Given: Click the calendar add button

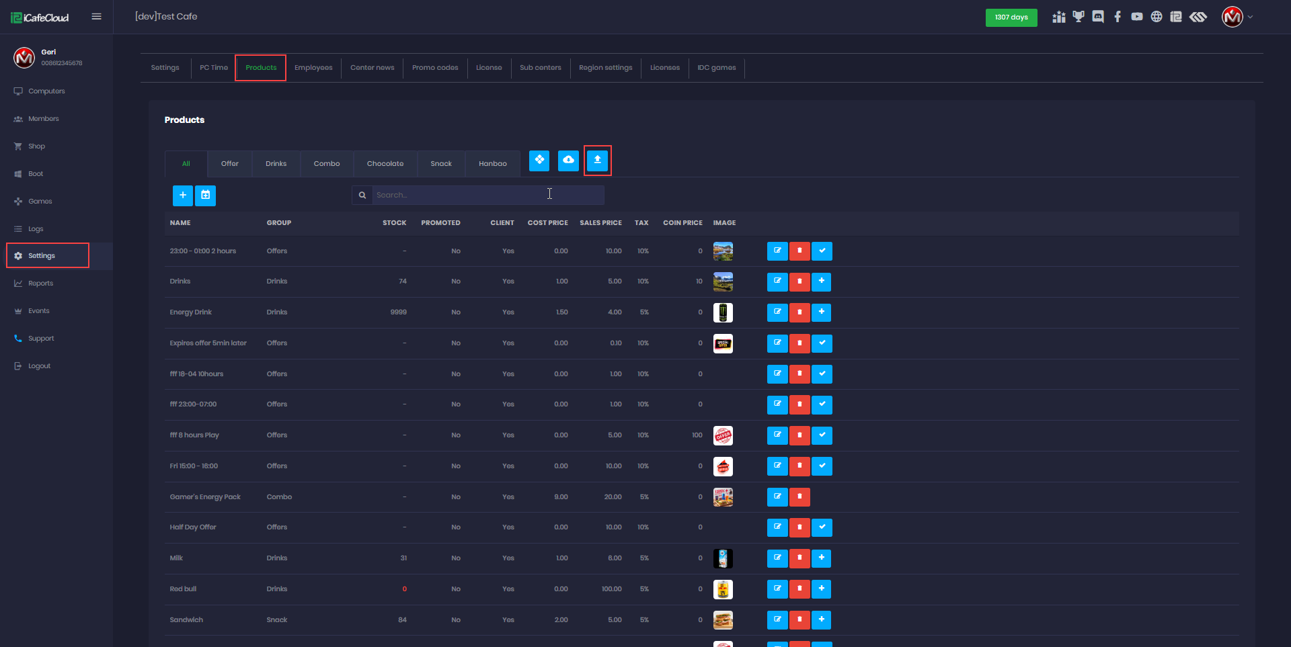Looking at the screenshot, I should [x=205, y=196].
